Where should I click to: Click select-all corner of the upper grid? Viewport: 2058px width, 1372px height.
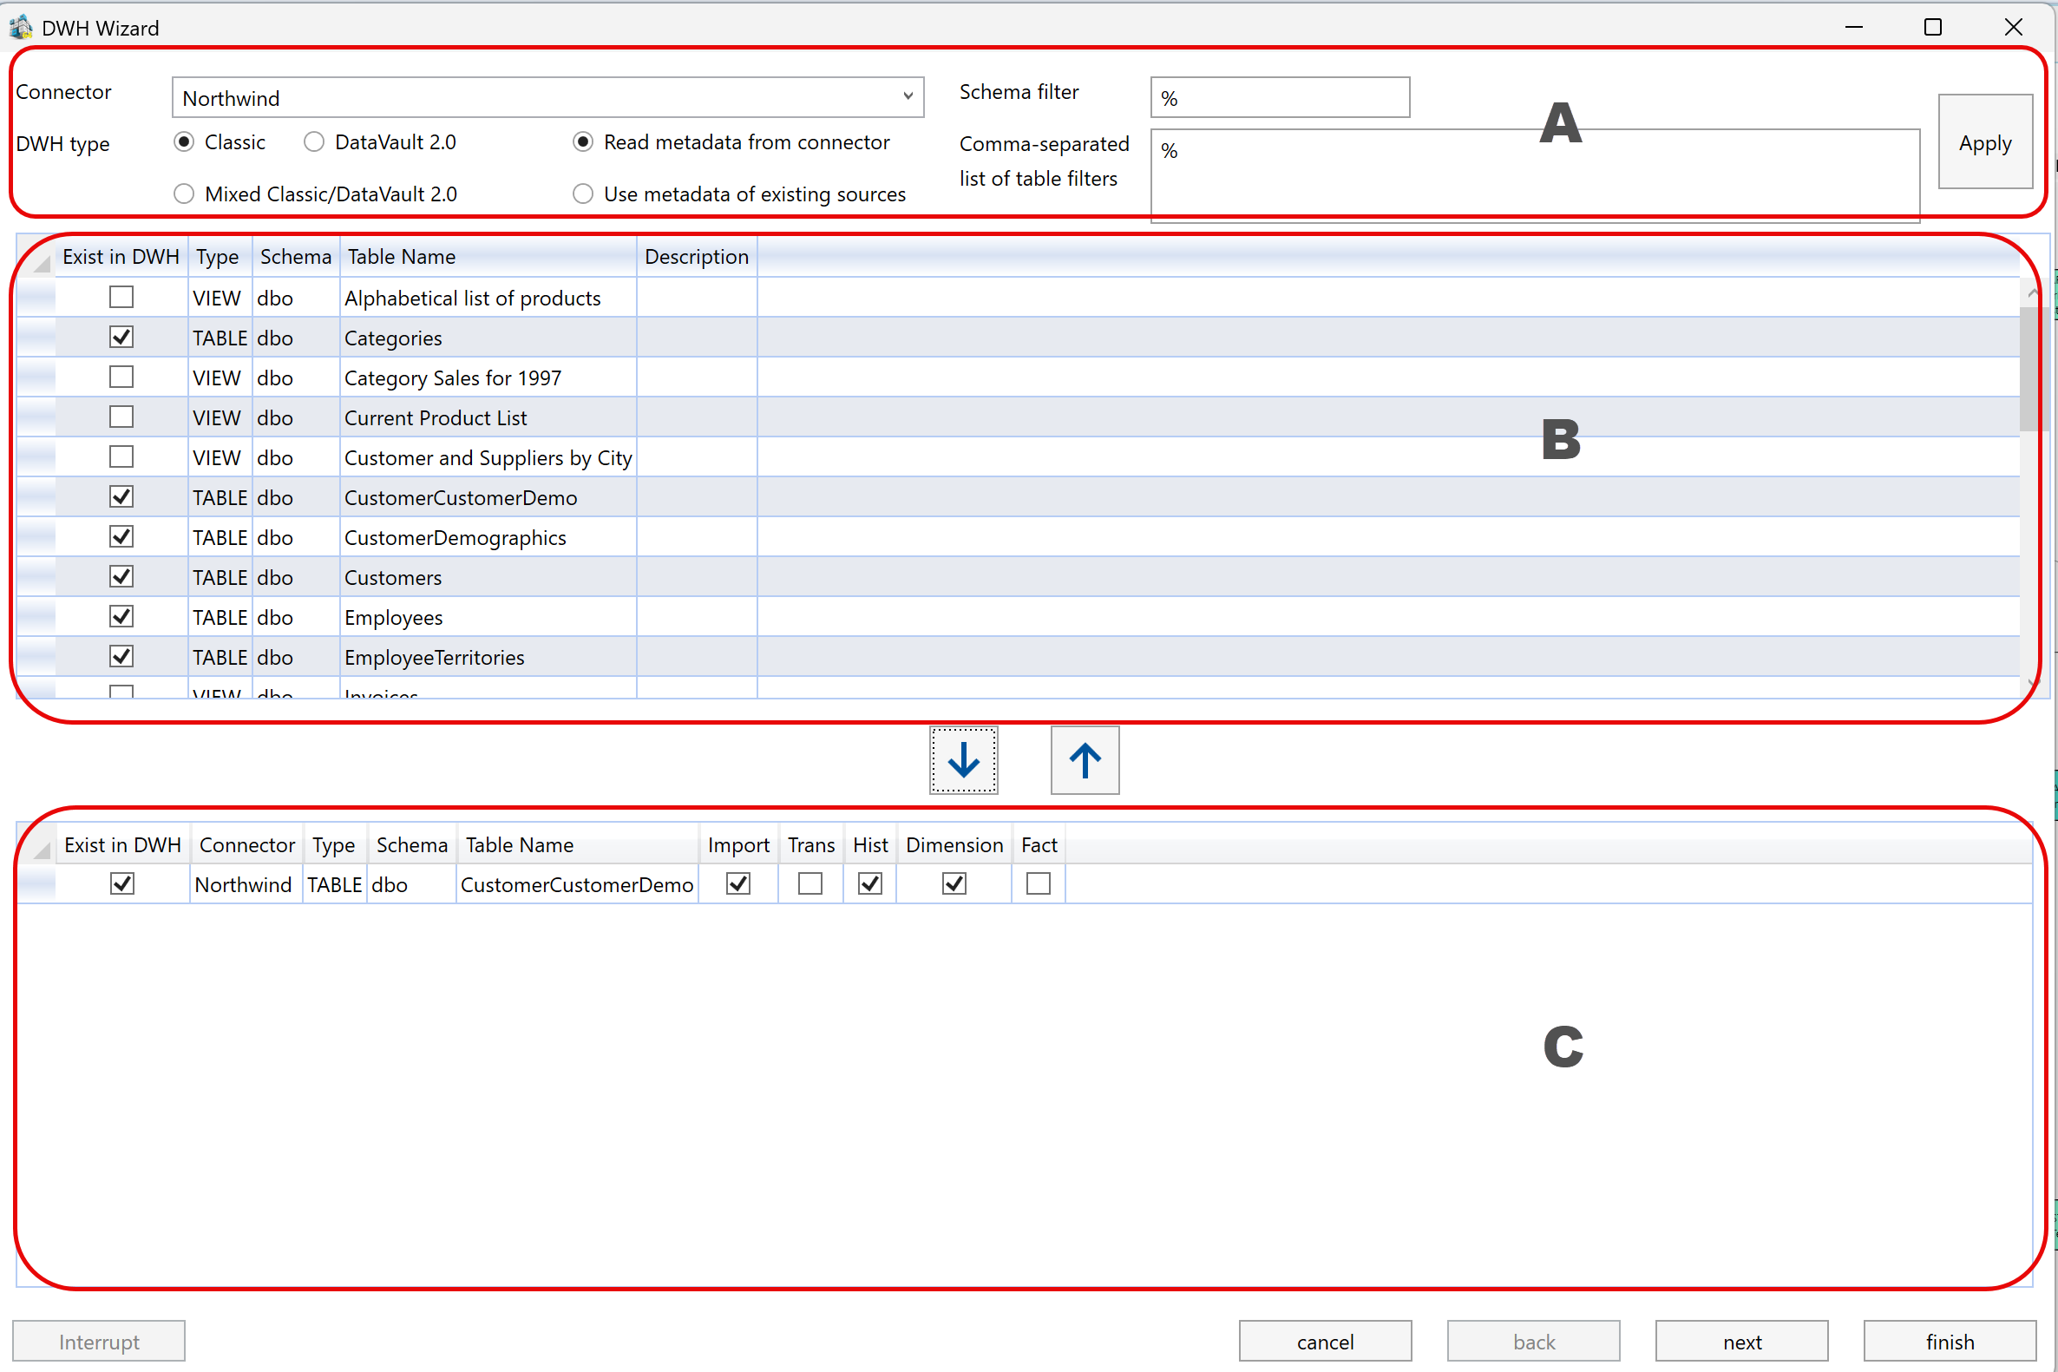pyautogui.click(x=36, y=257)
